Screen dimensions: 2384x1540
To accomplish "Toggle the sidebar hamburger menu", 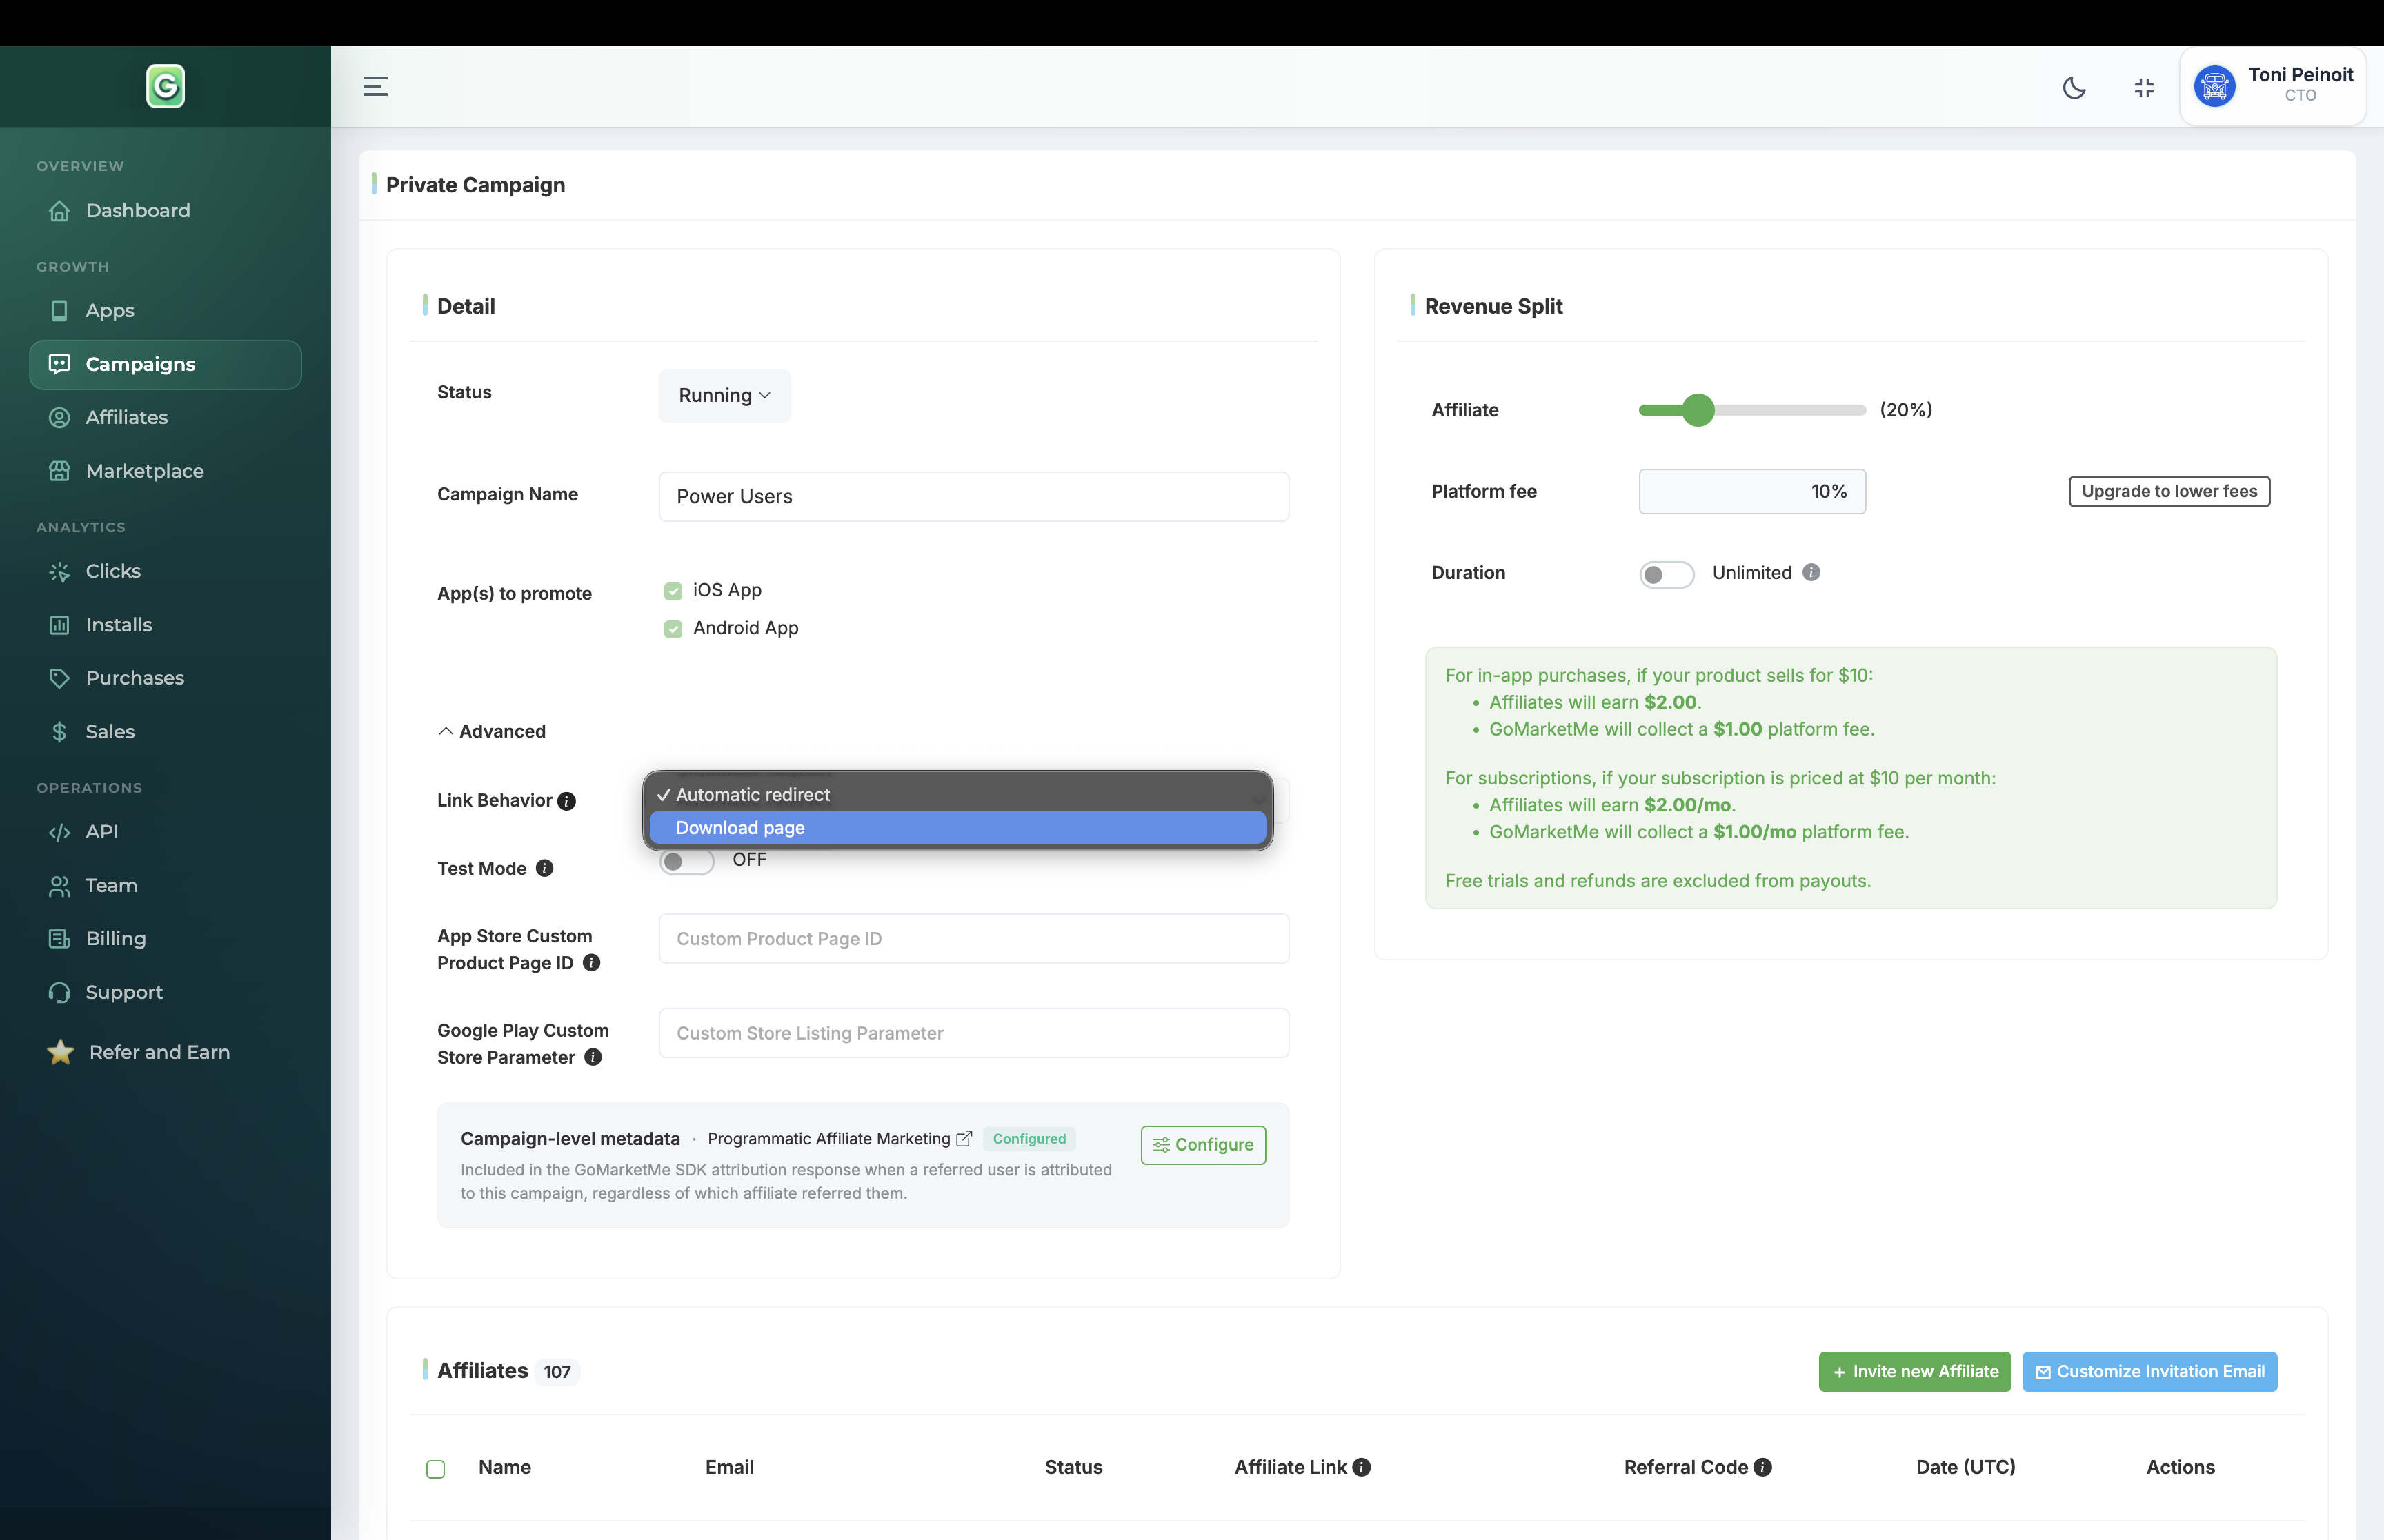I will (375, 86).
